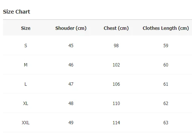Select the S size row label
The width and height of the screenshot is (192, 136).
coord(26,45)
